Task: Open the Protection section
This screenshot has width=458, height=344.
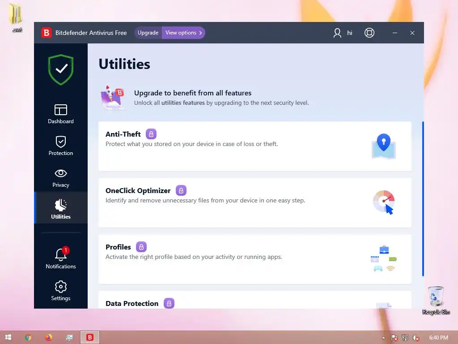Action: point(61,146)
